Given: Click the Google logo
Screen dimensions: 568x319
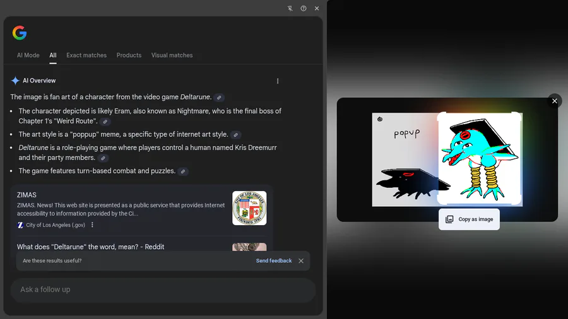Looking at the screenshot, I should (20, 33).
